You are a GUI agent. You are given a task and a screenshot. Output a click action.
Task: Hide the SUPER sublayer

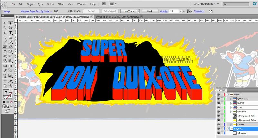pos(219,103)
